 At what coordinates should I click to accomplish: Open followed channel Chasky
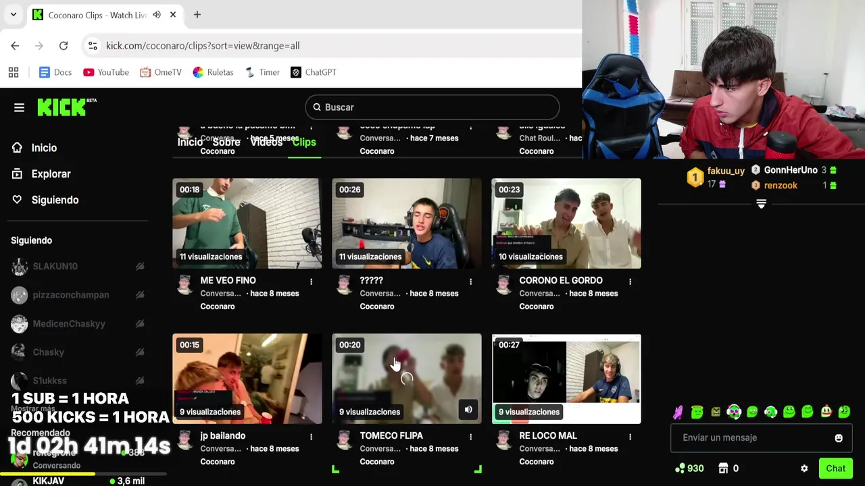(78, 352)
